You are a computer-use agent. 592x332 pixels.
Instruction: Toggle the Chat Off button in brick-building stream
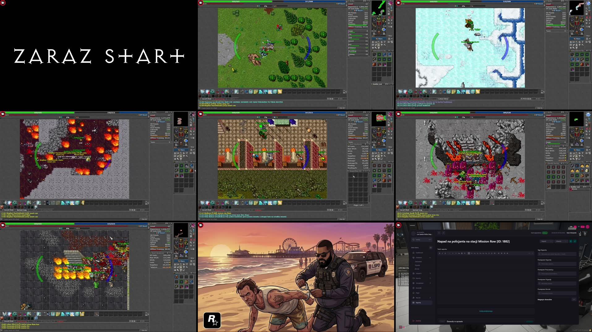342,219
